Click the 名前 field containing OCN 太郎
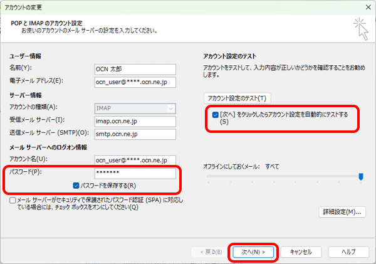Image resolution: width=376 pixels, height=264 pixels. (x=135, y=68)
